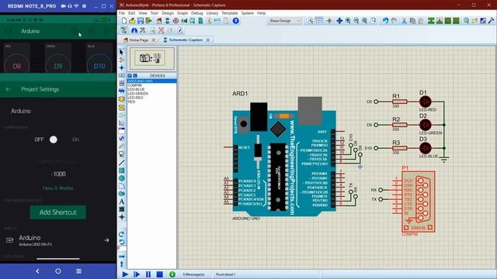Image resolution: width=497 pixels, height=279 pixels.
Task: Toggle the grid display toolbar icon
Action: (x=319, y=21)
